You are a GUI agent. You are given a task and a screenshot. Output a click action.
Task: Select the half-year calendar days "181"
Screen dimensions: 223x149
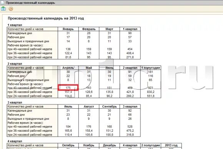151,72
